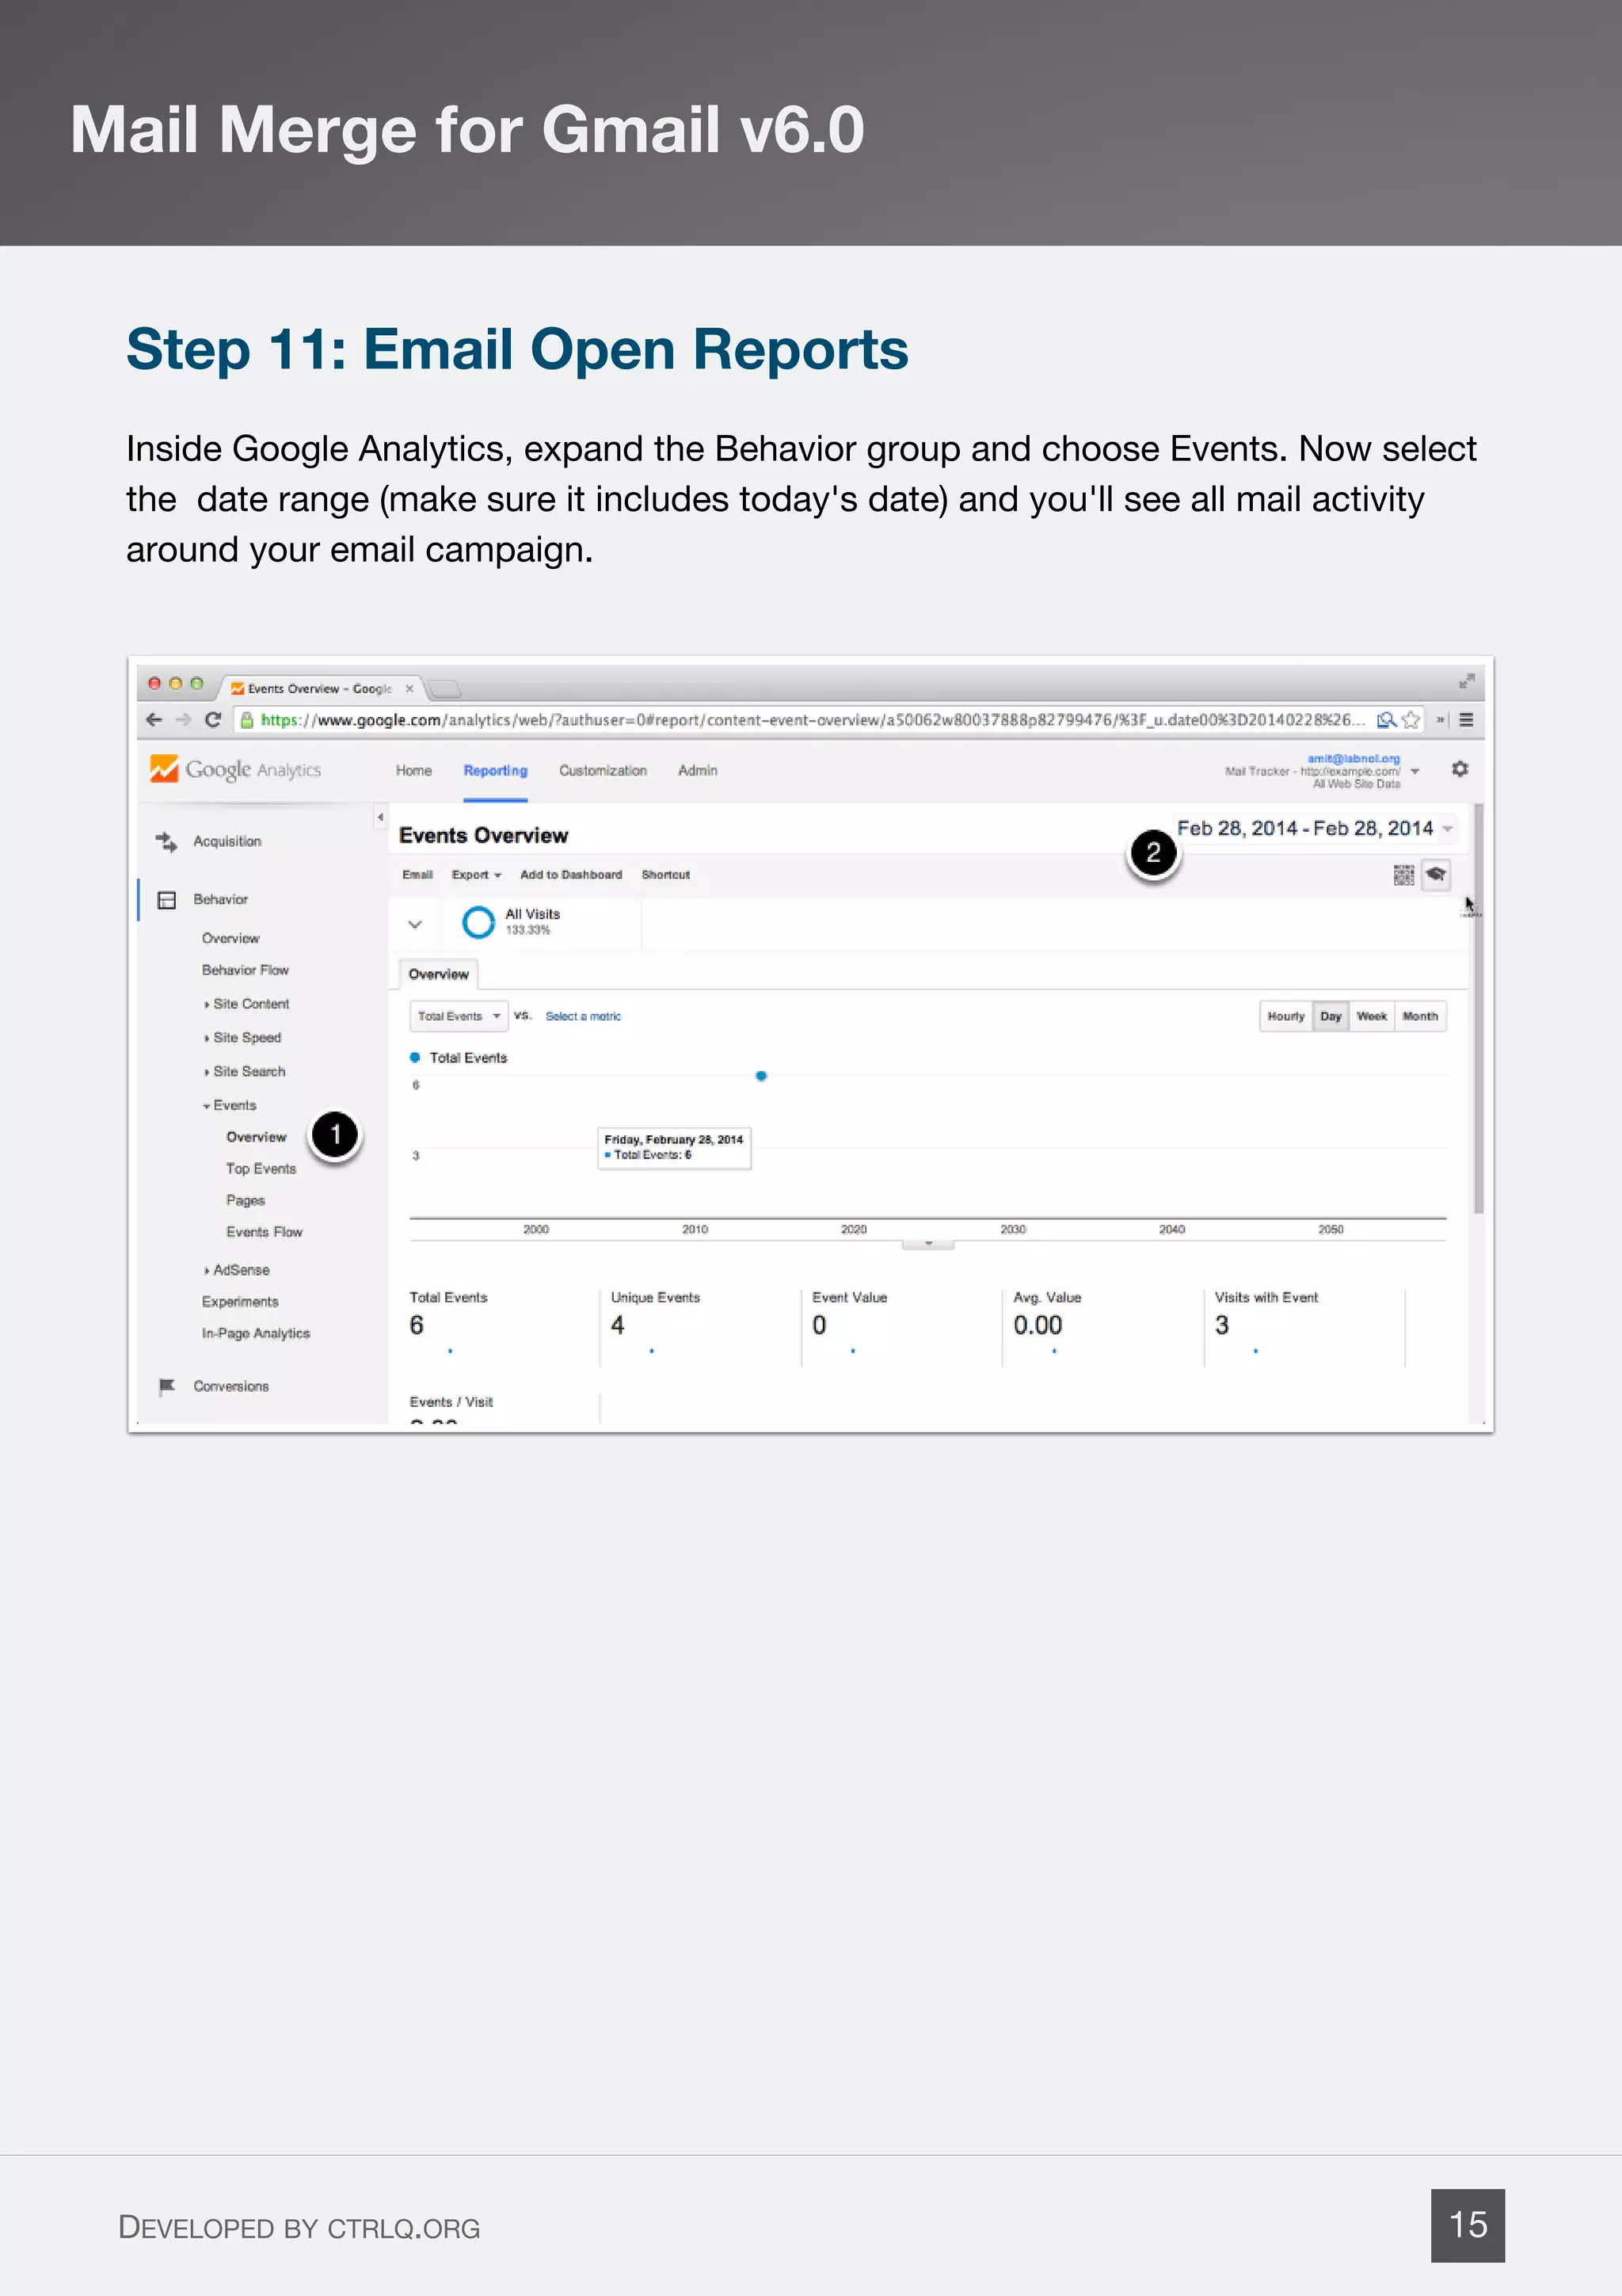Enter fullscreen using the window expand arrows
Viewport: 1622px width, 2296px height.
(x=1466, y=682)
